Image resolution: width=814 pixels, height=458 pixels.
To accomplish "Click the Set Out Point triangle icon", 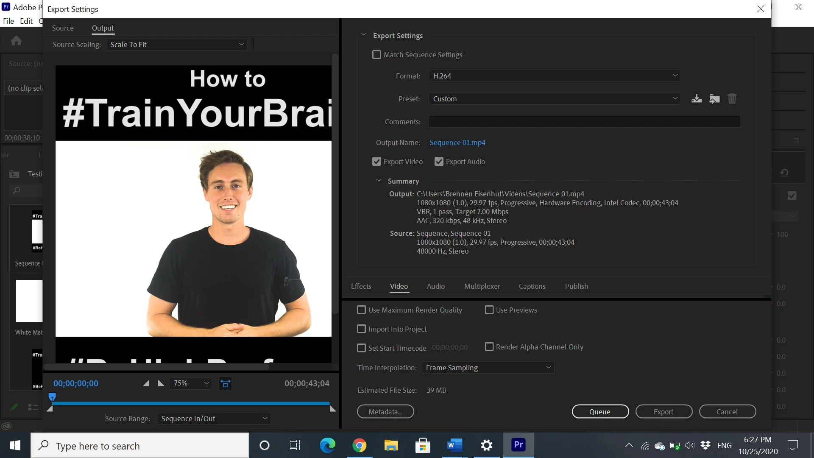I will click(x=161, y=383).
